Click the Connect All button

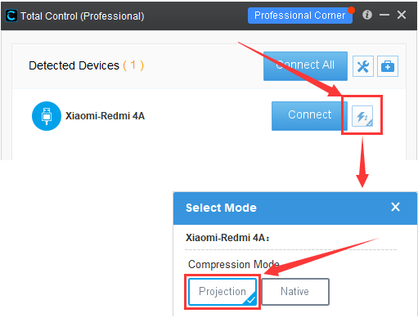[x=305, y=66]
